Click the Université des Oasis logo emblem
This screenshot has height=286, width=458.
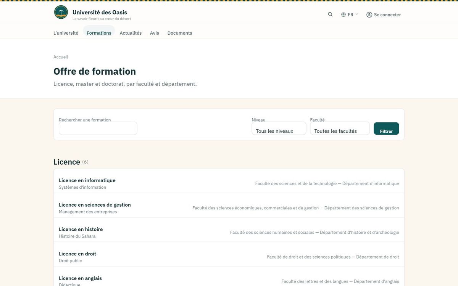pos(61,12)
